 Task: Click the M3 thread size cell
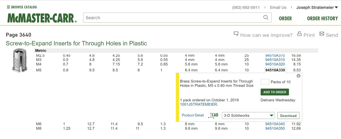tap(39, 60)
